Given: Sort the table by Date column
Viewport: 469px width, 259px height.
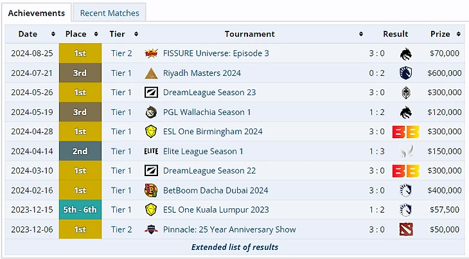Looking at the screenshot, I should pos(31,34).
